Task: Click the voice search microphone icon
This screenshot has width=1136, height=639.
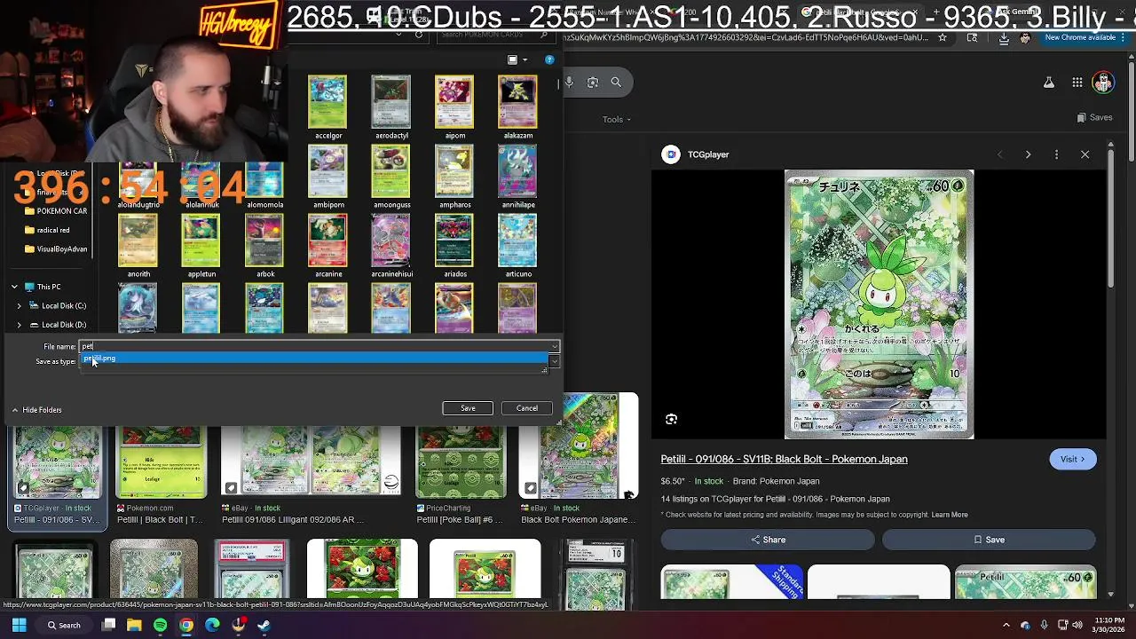Action: tap(569, 82)
